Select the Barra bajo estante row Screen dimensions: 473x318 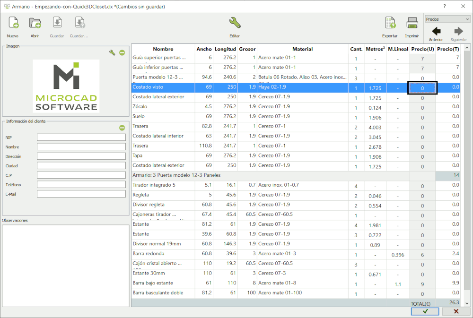[296, 284]
